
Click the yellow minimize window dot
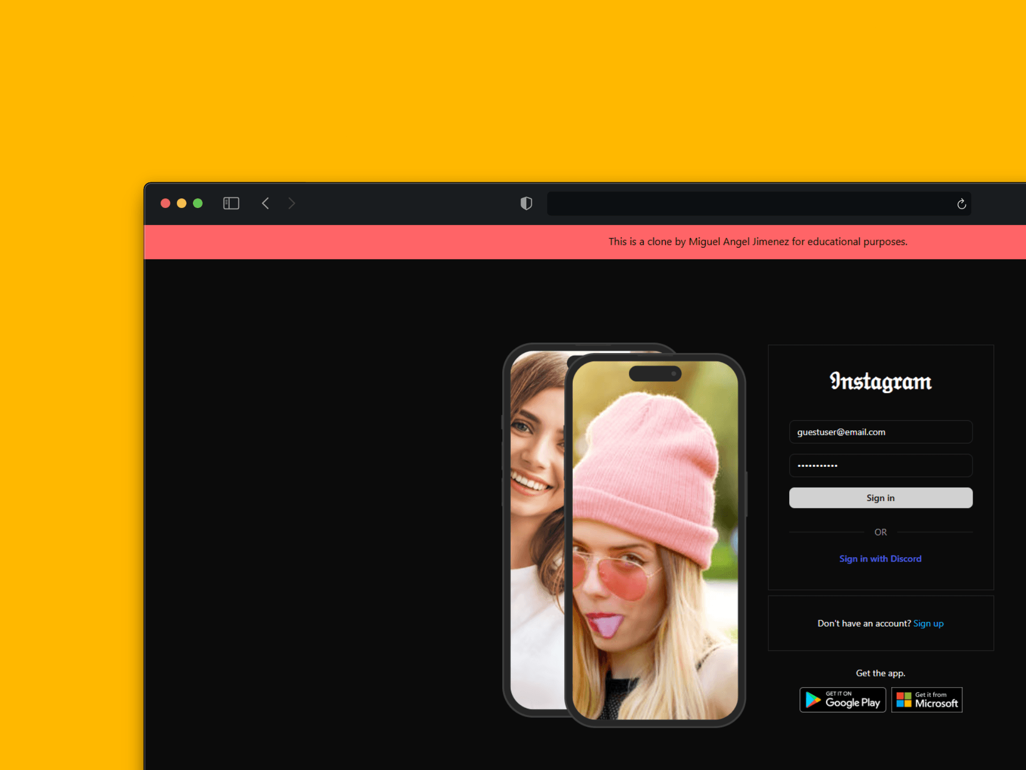click(x=182, y=203)
